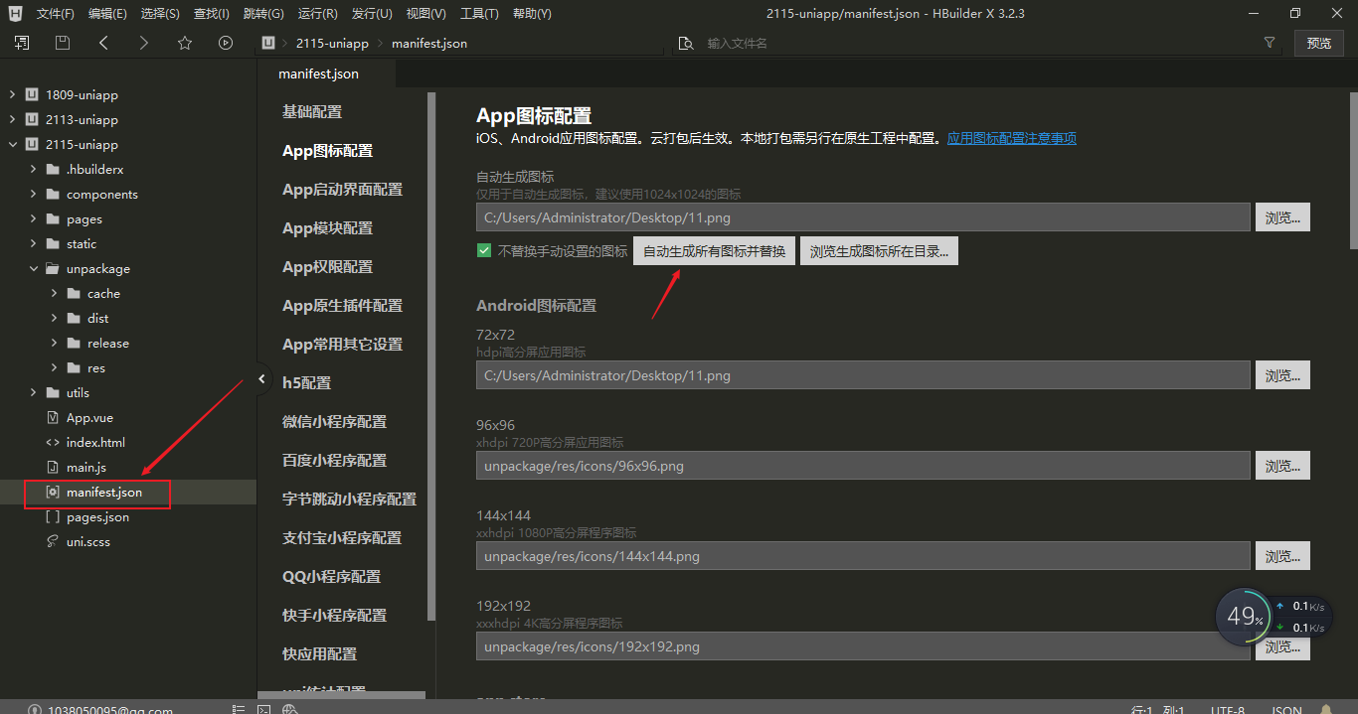Click the 预览 preview button

(x=1319, y=43)
